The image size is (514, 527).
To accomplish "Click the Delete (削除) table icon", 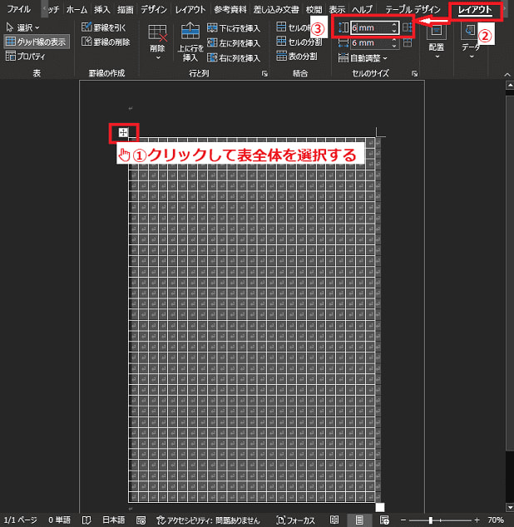I will [157, 38].
